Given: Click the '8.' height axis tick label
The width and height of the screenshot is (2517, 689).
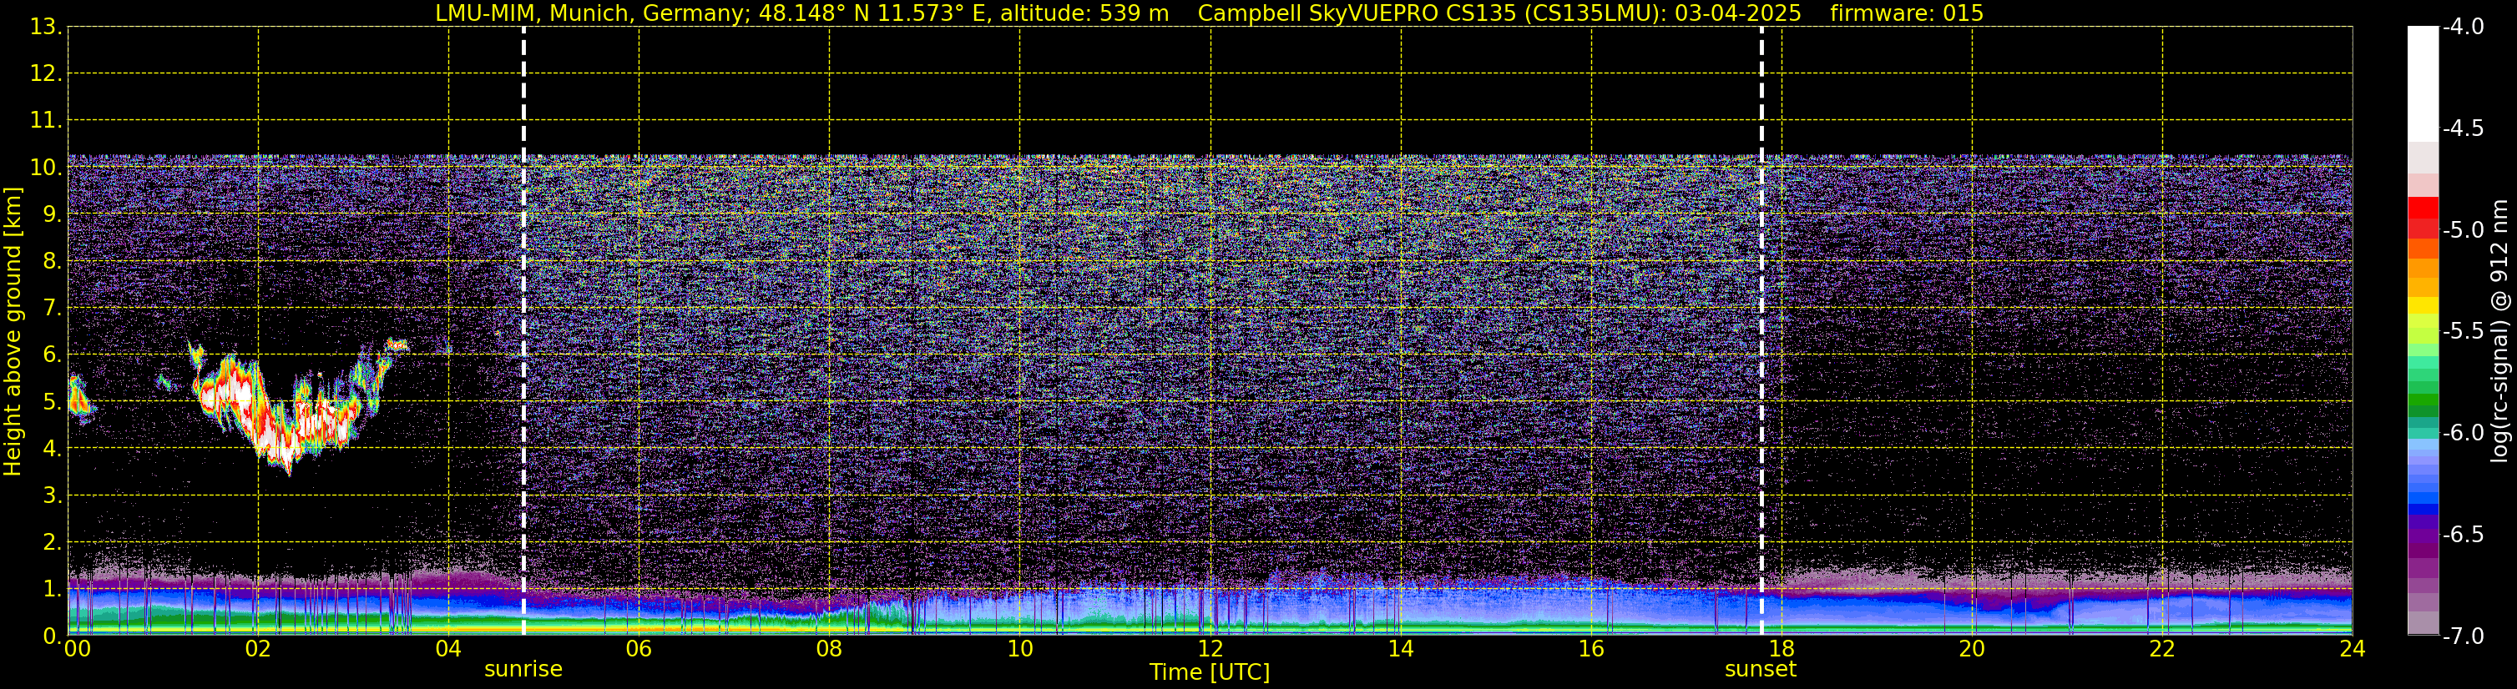Looking at the screenshot, I should 52,262.
